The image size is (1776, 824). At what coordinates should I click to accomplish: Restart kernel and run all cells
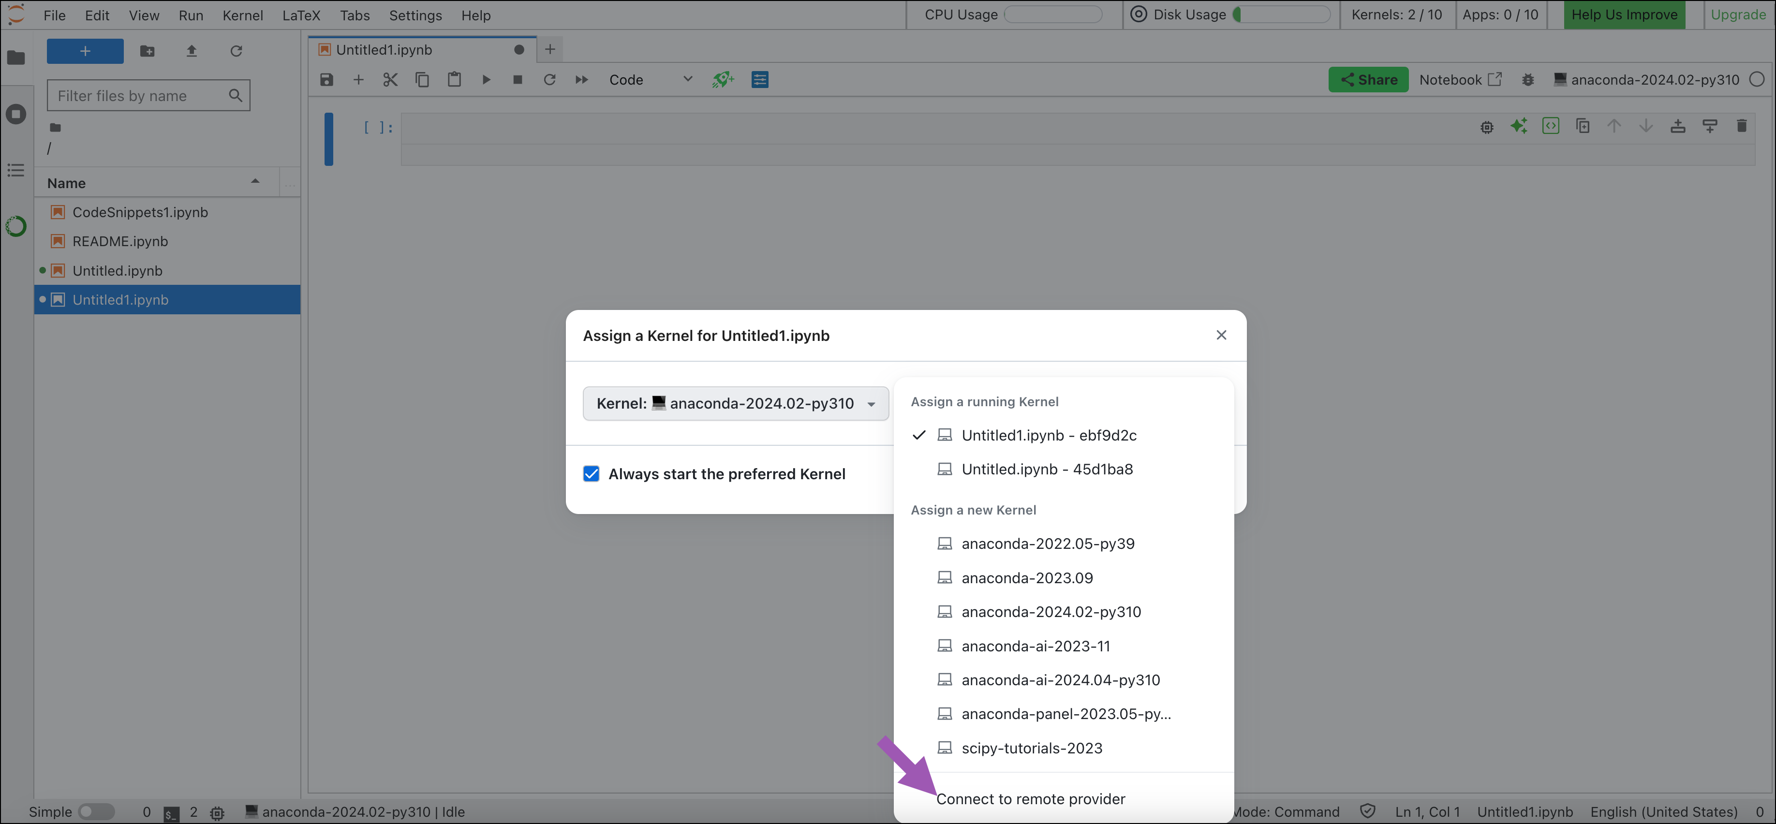[x=582, y=80]
